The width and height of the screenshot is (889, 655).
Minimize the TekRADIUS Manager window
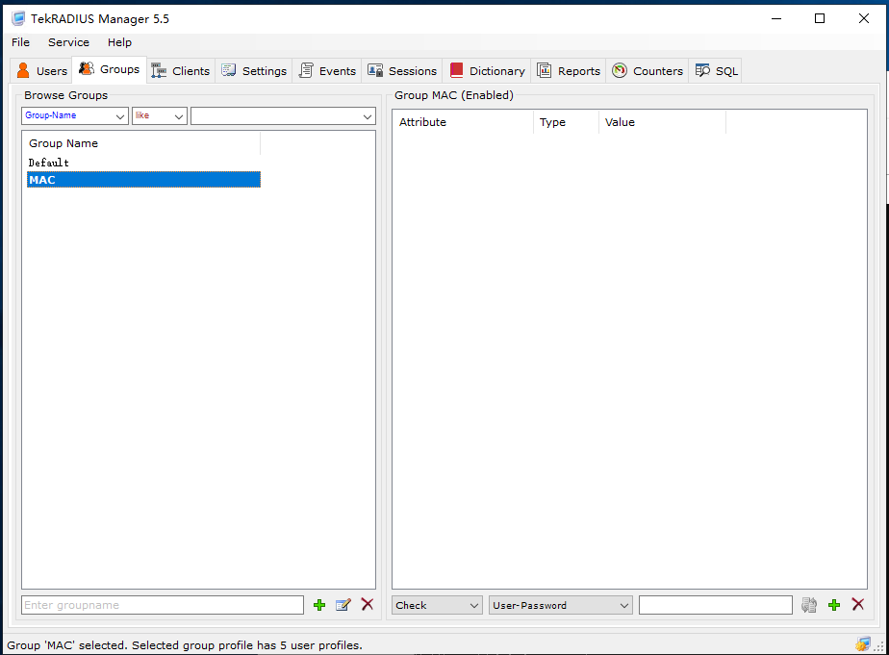(776, 18)
